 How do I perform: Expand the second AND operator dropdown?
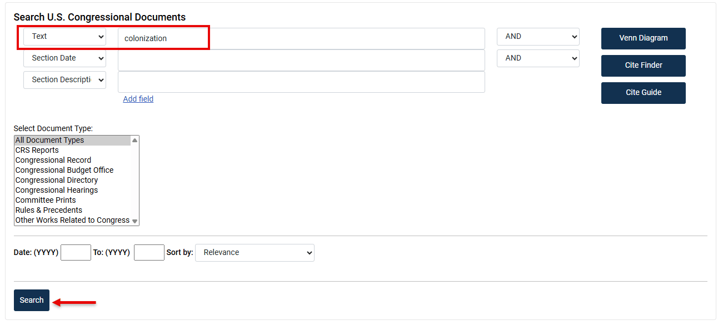coord(538,58)
